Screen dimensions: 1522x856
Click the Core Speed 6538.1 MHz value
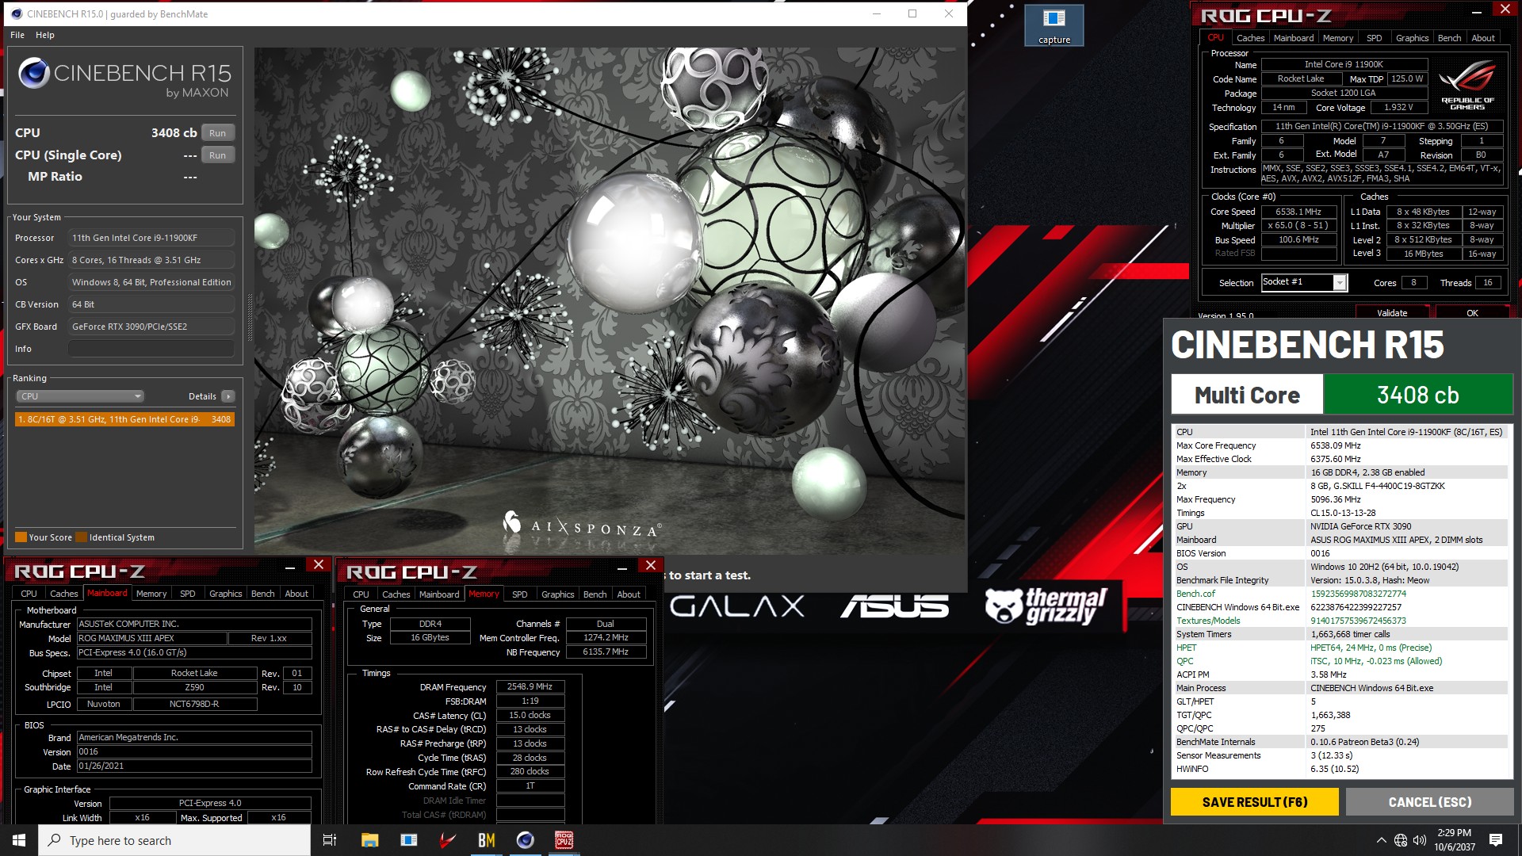1298,212
